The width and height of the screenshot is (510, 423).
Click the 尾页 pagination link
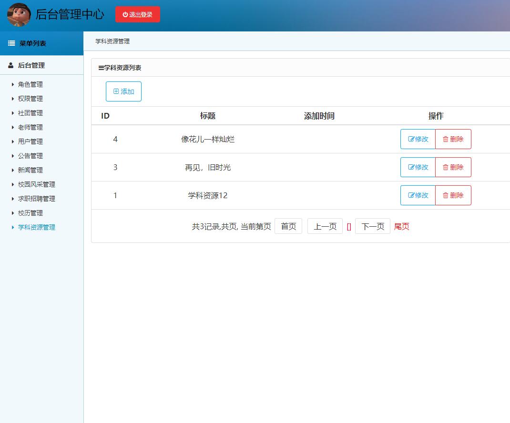(x=401, y=226)
